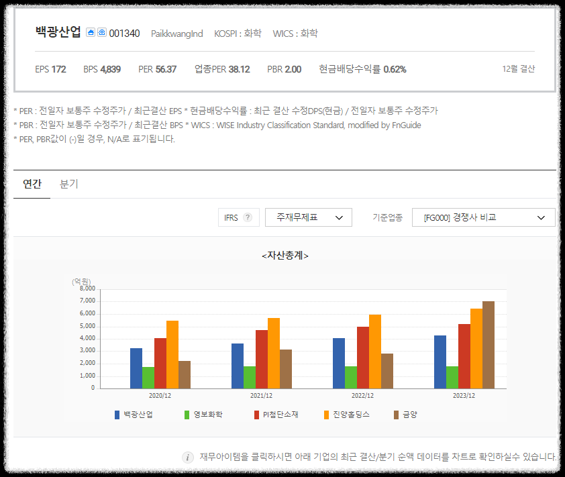Viewport: 565px width, 477px height.
Task: Open the 주재무제표 dropdown
Action: pyautogui.click(x=309, y=217)
